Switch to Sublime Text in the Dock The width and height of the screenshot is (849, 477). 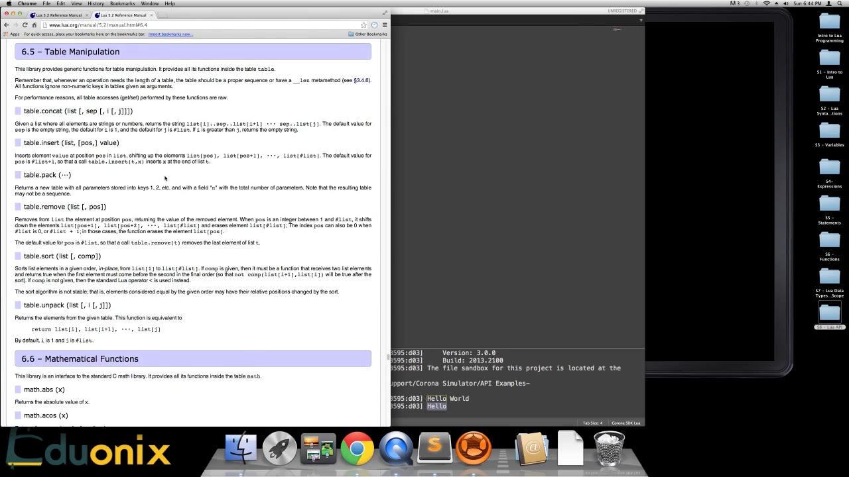tap(435, 449)
